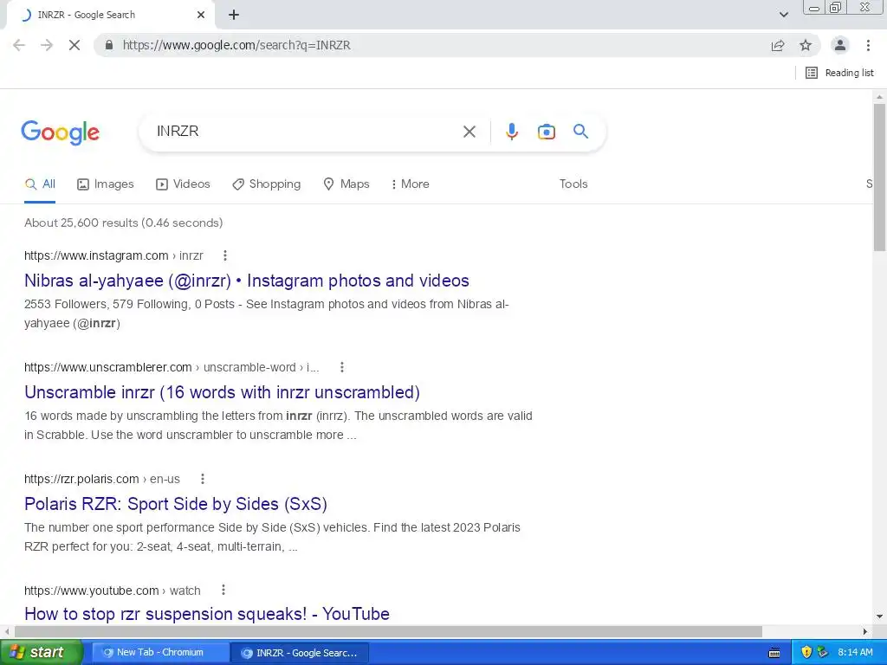
Task: Start a voice search with microphone
Action: point(511,132)
